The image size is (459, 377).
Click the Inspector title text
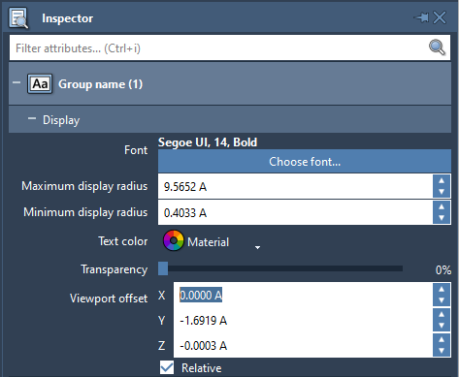(67, 18)
